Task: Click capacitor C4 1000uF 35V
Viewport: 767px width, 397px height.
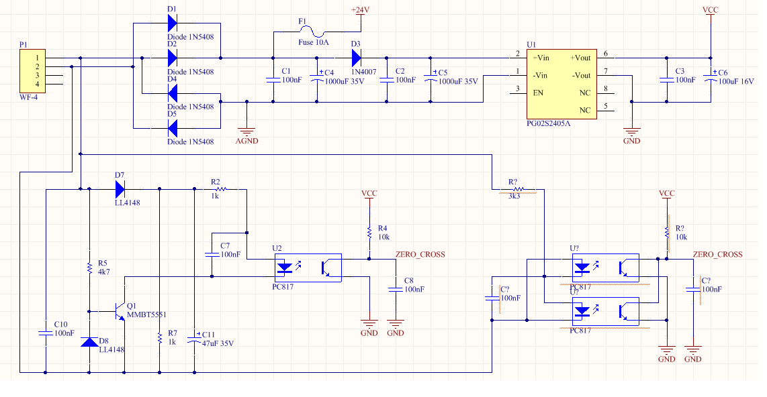Action: (317, 77)
